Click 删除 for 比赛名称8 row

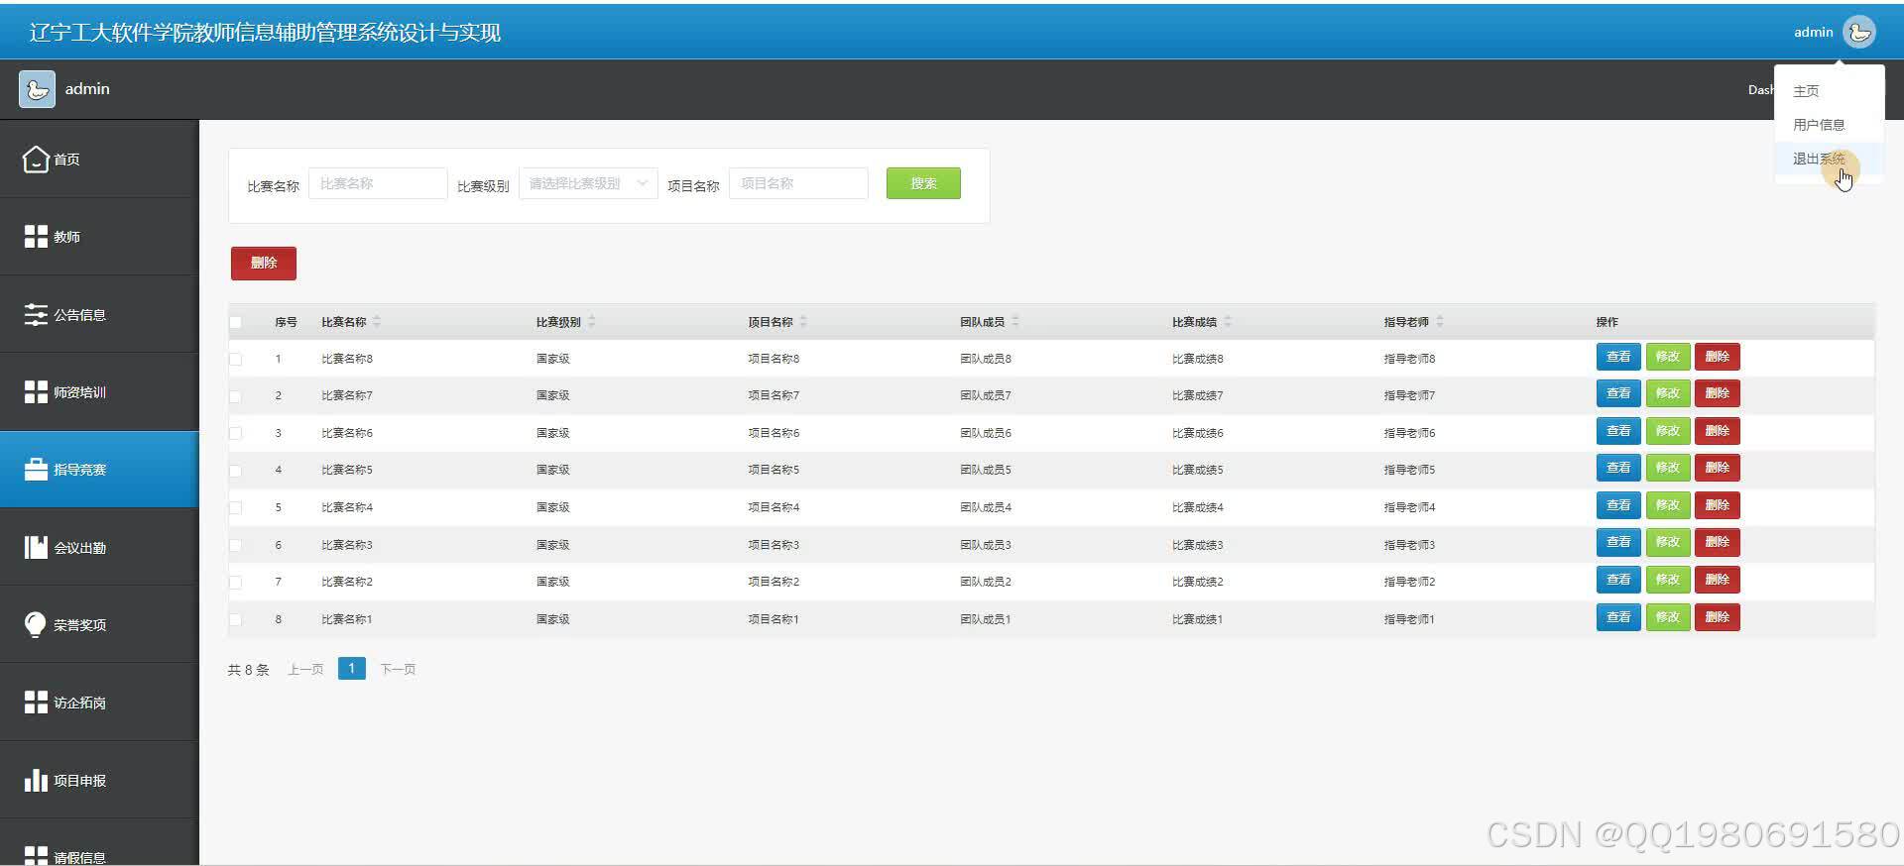click(1718, 357)
